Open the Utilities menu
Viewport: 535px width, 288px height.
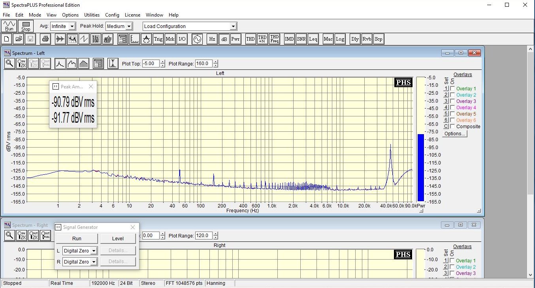92,15
